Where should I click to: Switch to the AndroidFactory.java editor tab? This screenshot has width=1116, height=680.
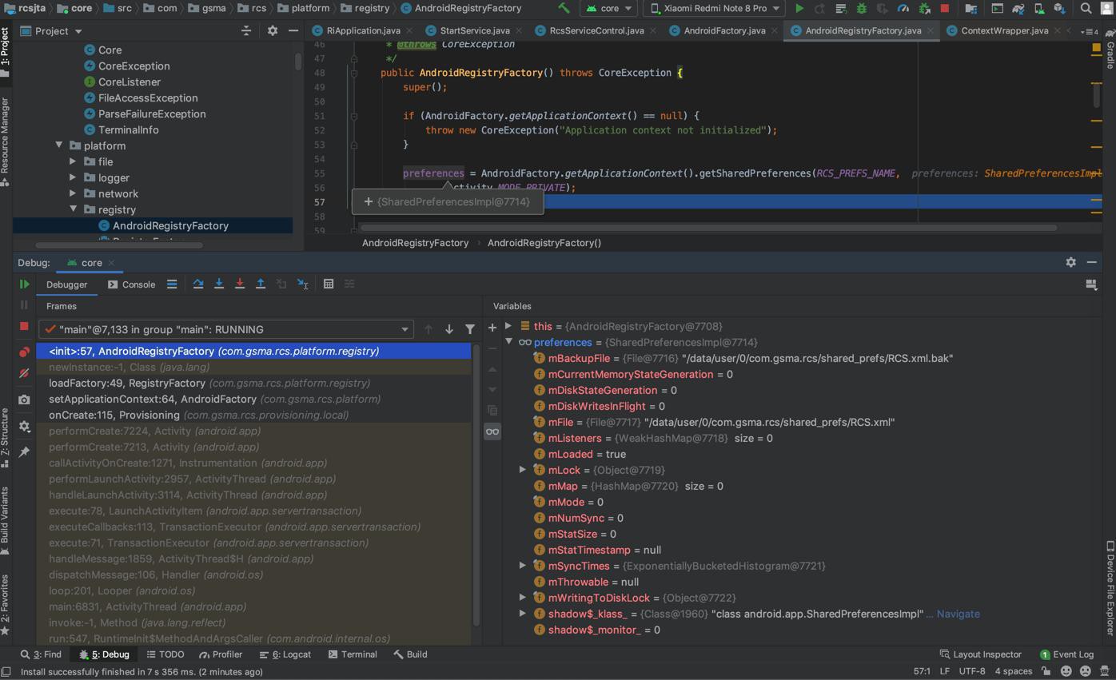pos(724,30)
